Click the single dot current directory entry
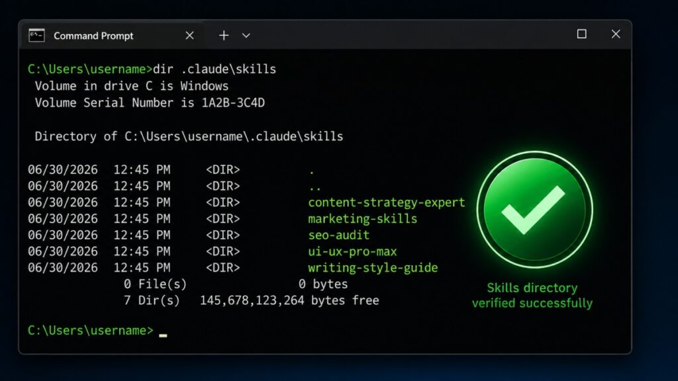 [311, 173]
